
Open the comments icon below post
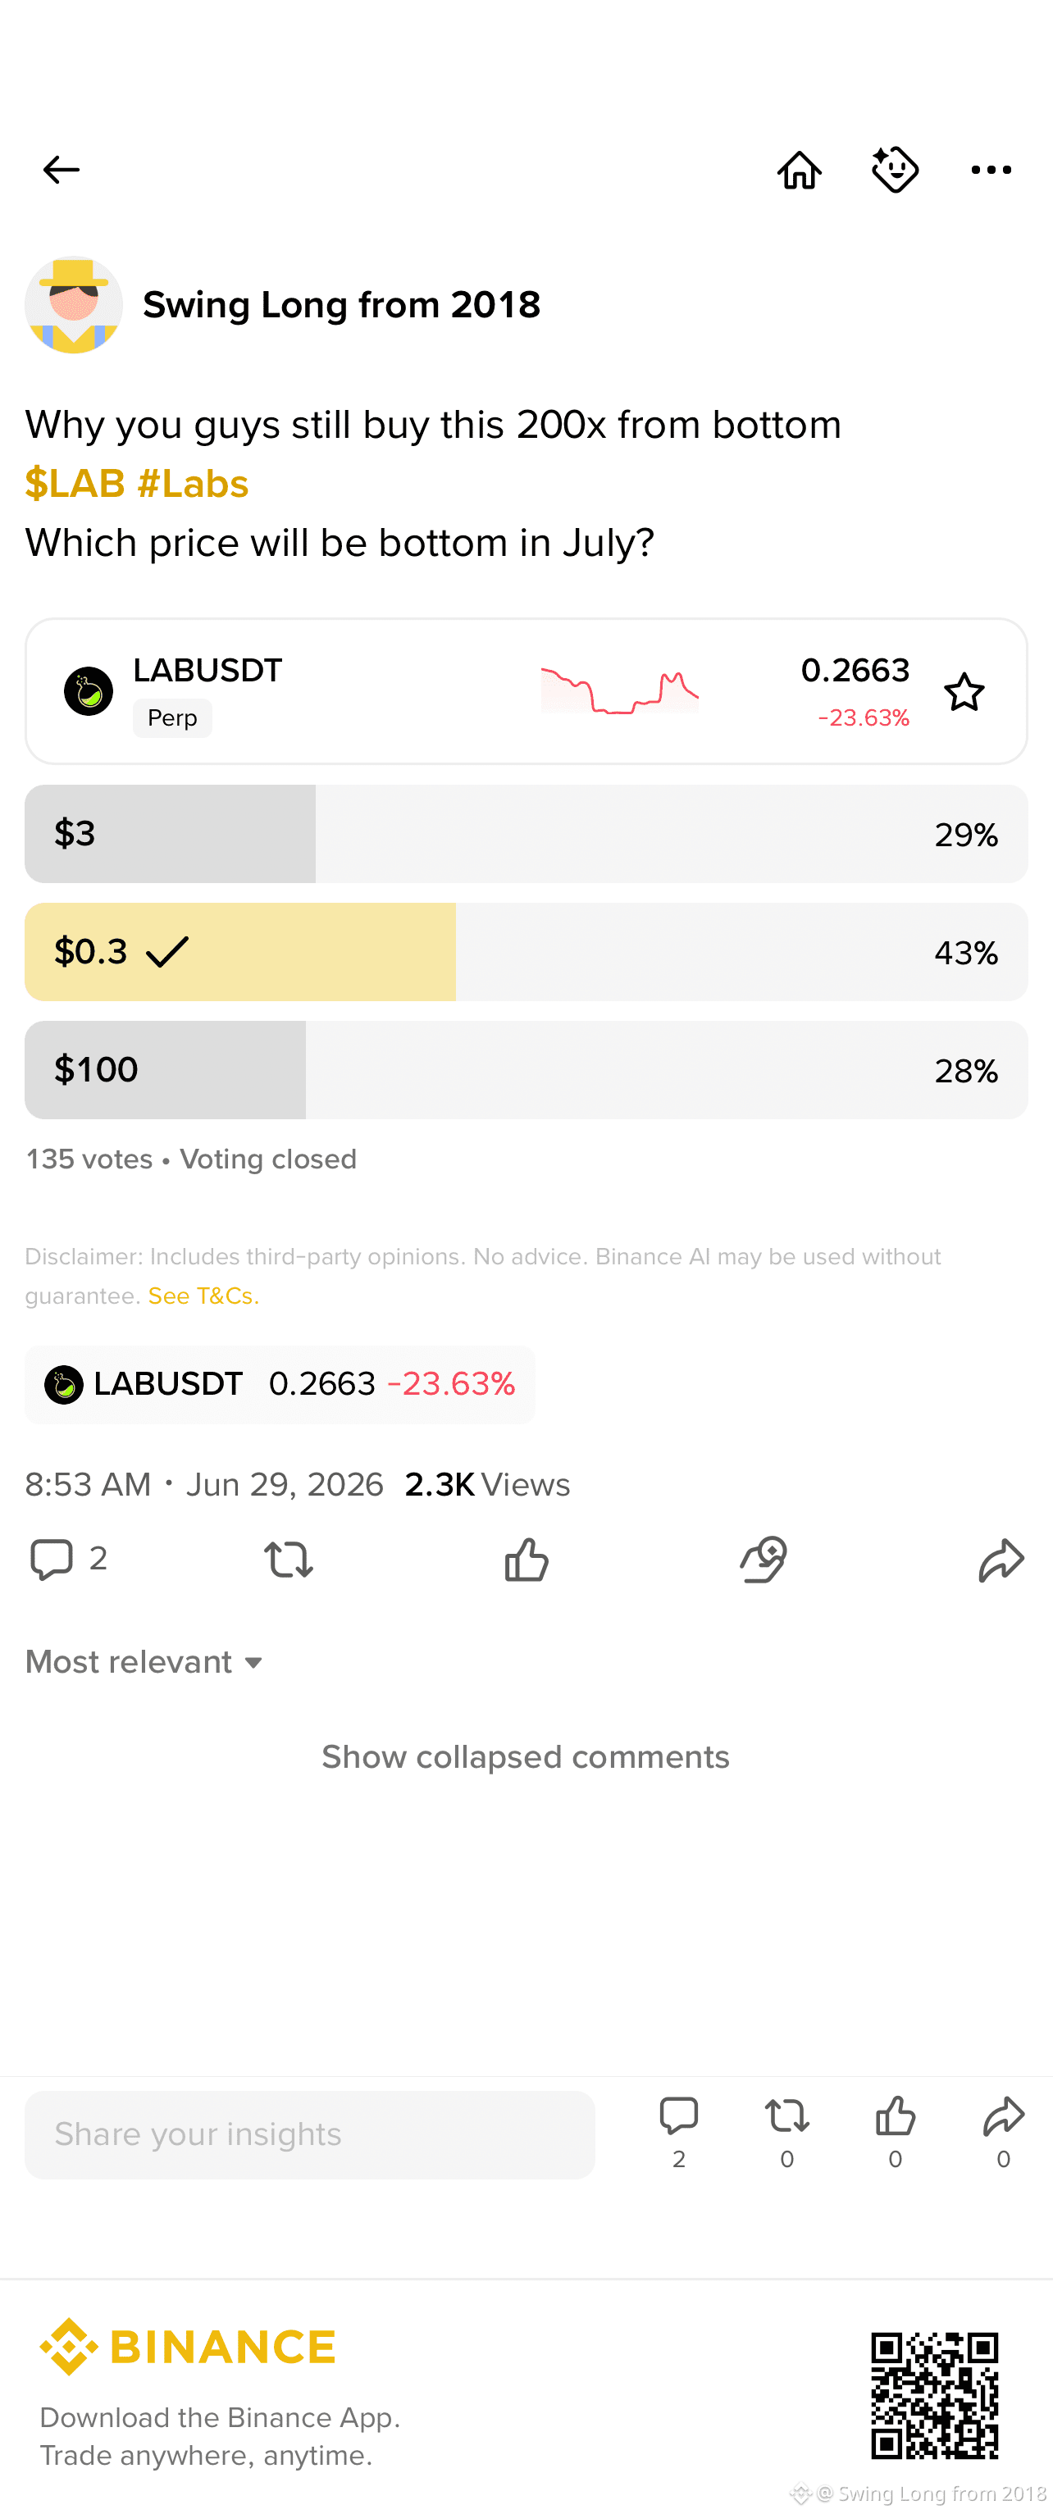(52, 1559)
